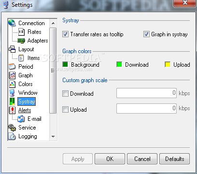Close the Settings window
Screen dimensions: 197x174
(x=185, y=3)
